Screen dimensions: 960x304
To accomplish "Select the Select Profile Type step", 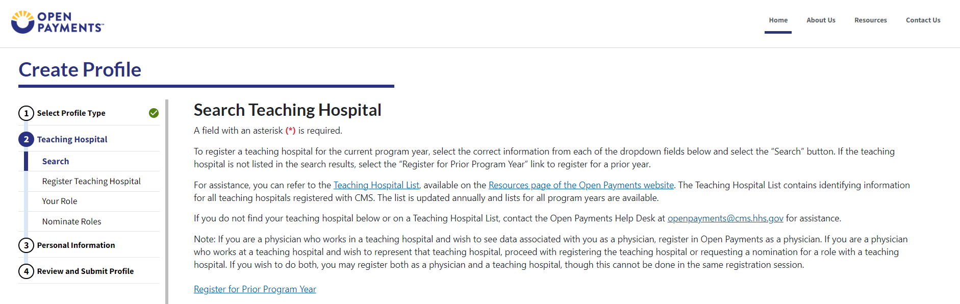I will point(71,113).
